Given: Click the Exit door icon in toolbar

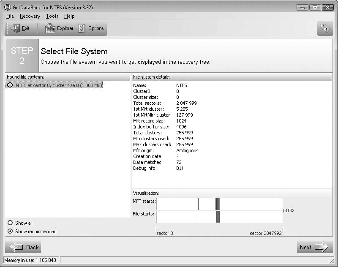Looking at the screenshot, I should click(15, 28).
